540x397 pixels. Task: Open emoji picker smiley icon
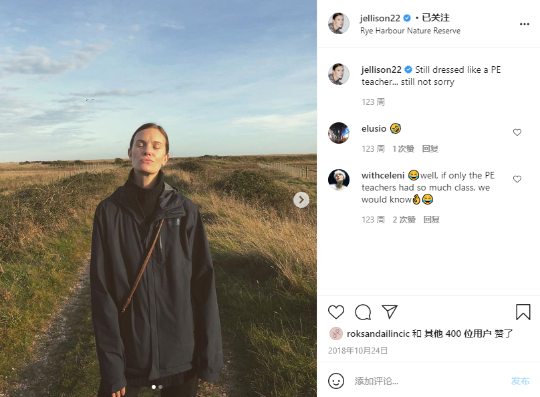(335, 381)
